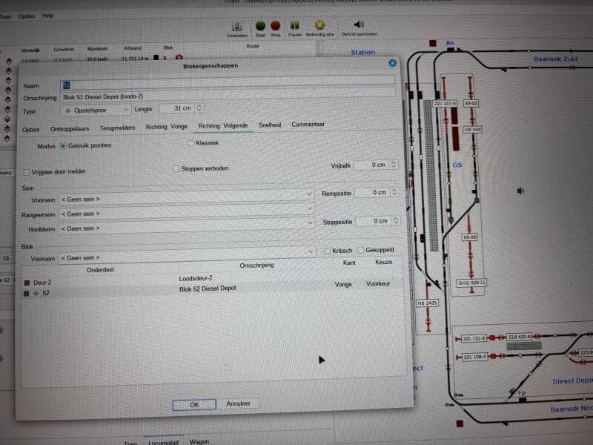Image resolution: width=593 pixels, height=445 pixels.
Task: Click train label 63-03 on layout
Action: pyautogui.click(x=470, y=237)
